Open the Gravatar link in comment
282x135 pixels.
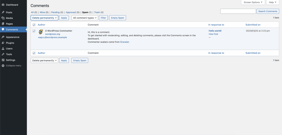124,42
